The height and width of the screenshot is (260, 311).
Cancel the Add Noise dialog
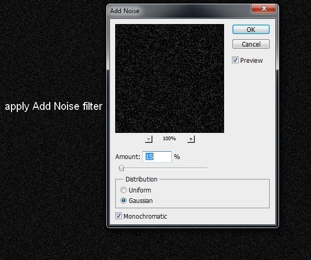point(251,44)
